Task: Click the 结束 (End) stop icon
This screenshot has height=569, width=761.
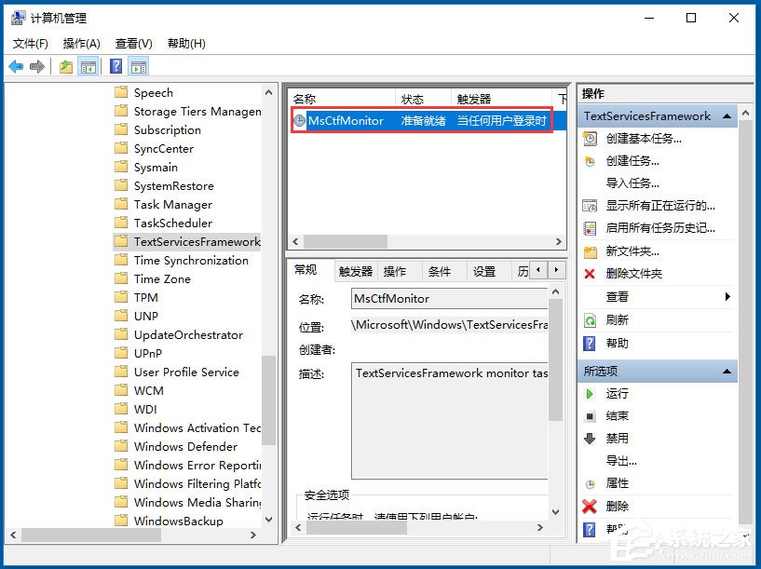Action: pyautogui.click(x=588, y=415)
